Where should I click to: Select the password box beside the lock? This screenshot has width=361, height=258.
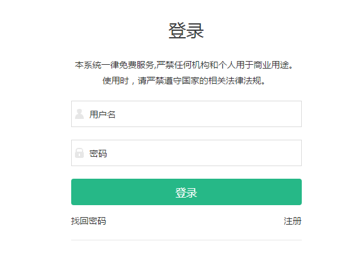pos(186,153)
